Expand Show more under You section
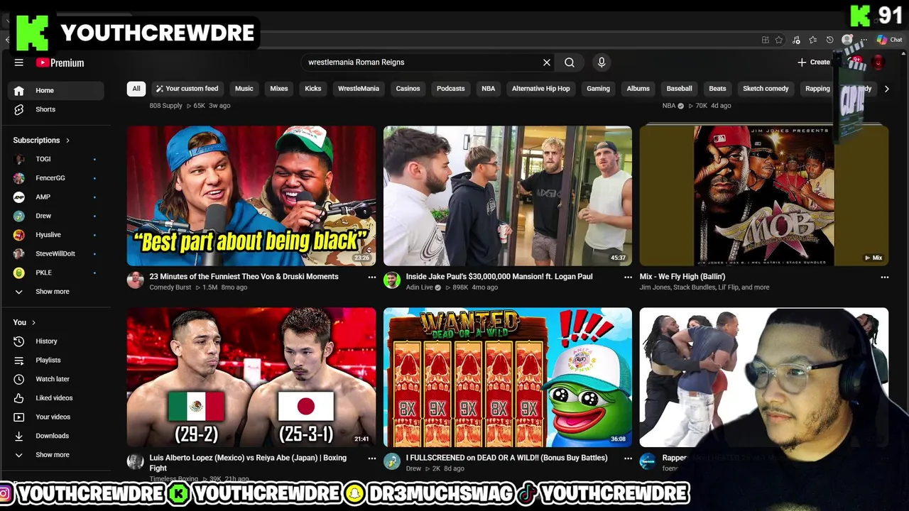 coord(56,455)
